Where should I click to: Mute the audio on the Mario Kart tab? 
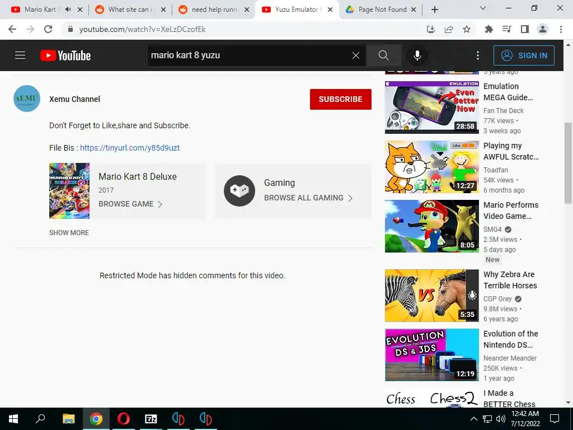68,10
